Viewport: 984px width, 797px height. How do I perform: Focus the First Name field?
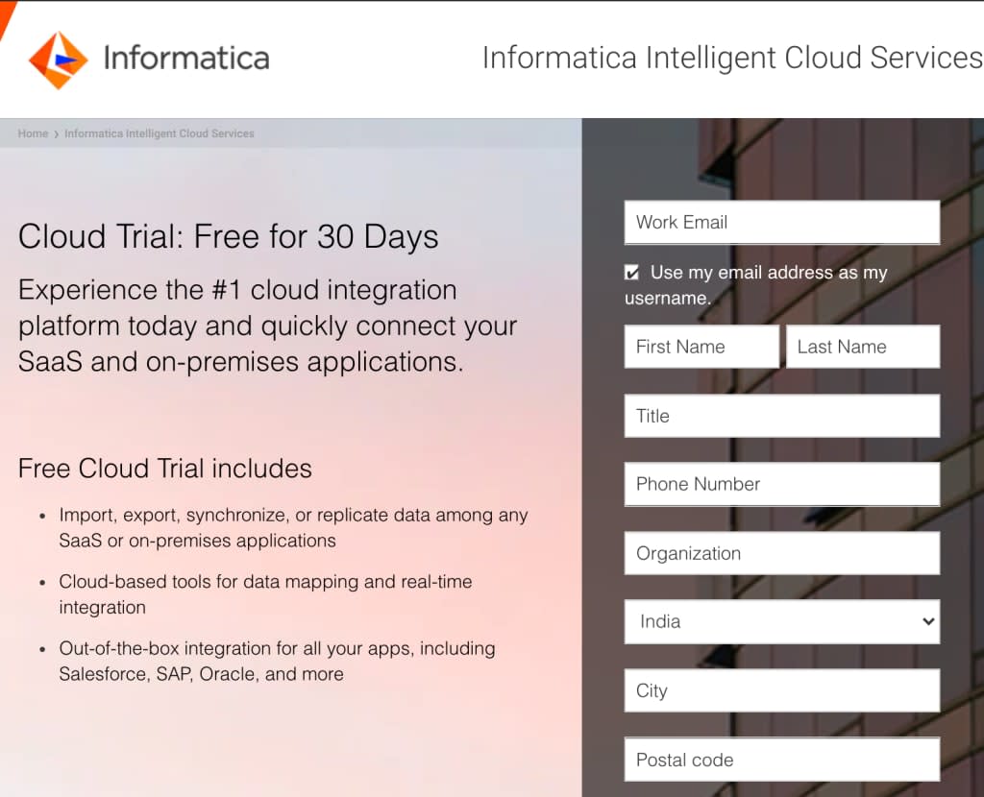[x=701, y=346]
